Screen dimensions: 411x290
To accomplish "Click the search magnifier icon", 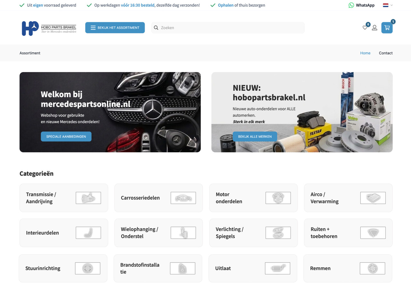I will tap(156, 28).
